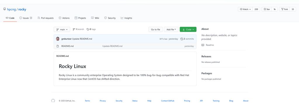Open the Privacy footer link
Screen dimensions: 299x109
[x=102, y=101]
